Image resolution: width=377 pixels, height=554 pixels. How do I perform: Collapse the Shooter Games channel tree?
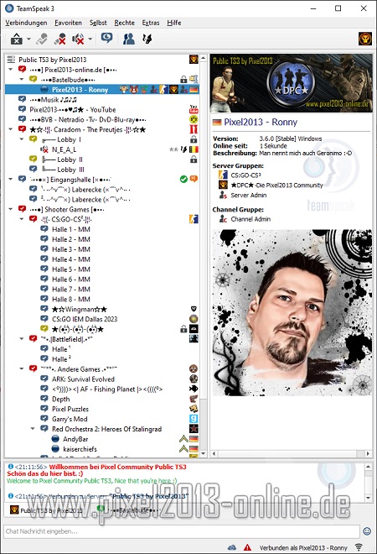pyautogui.click(x=11, y=209)
